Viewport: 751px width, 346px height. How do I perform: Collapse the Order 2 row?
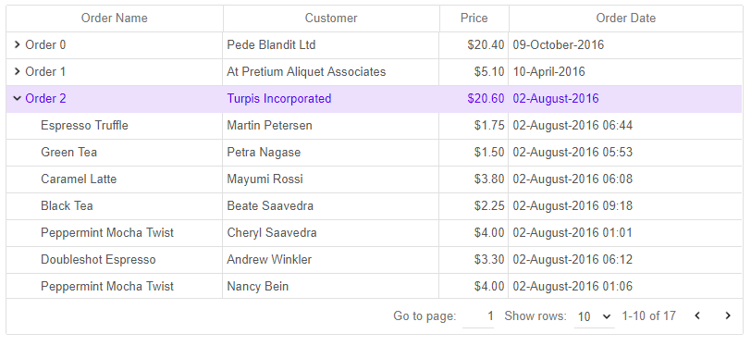(x=18, y=99)
